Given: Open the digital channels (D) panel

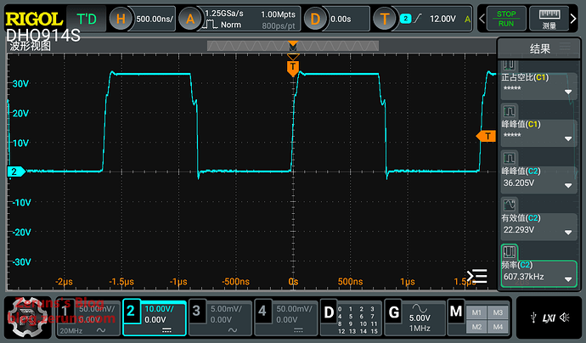Looking at the screenshot, I should point(349,318).
